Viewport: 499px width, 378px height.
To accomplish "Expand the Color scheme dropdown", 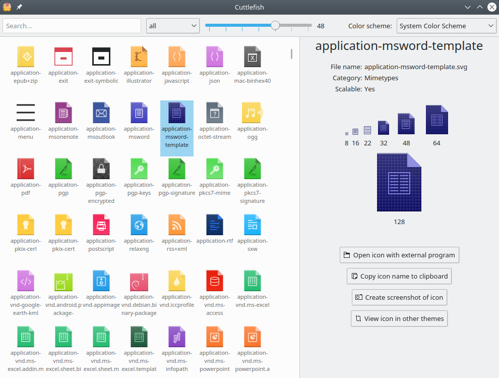I will [446, 26].
